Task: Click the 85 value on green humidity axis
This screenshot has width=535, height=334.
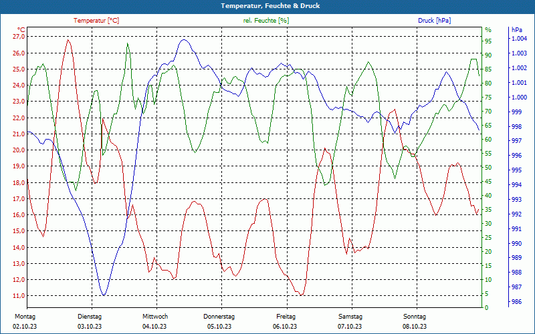Action: (488, 69)
